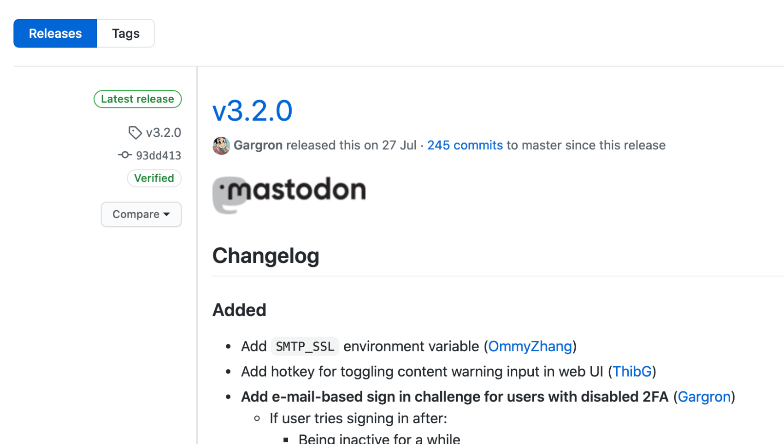
Task: Click the tag icon beside v3.2.0
Action: pos(135,133)
